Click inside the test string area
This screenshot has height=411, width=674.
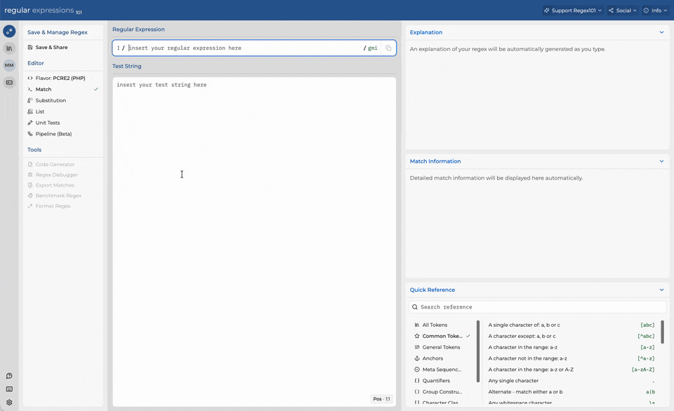click(254, 241)
